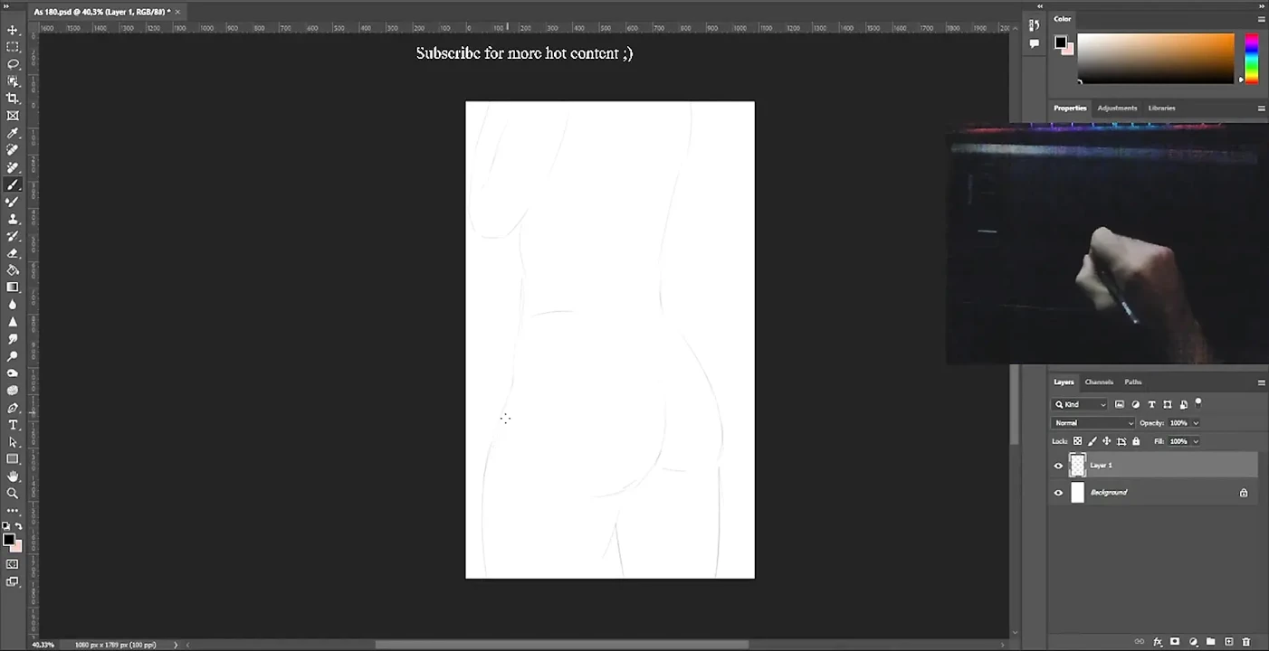Create a new layer with plus icon

(1228, 642)
